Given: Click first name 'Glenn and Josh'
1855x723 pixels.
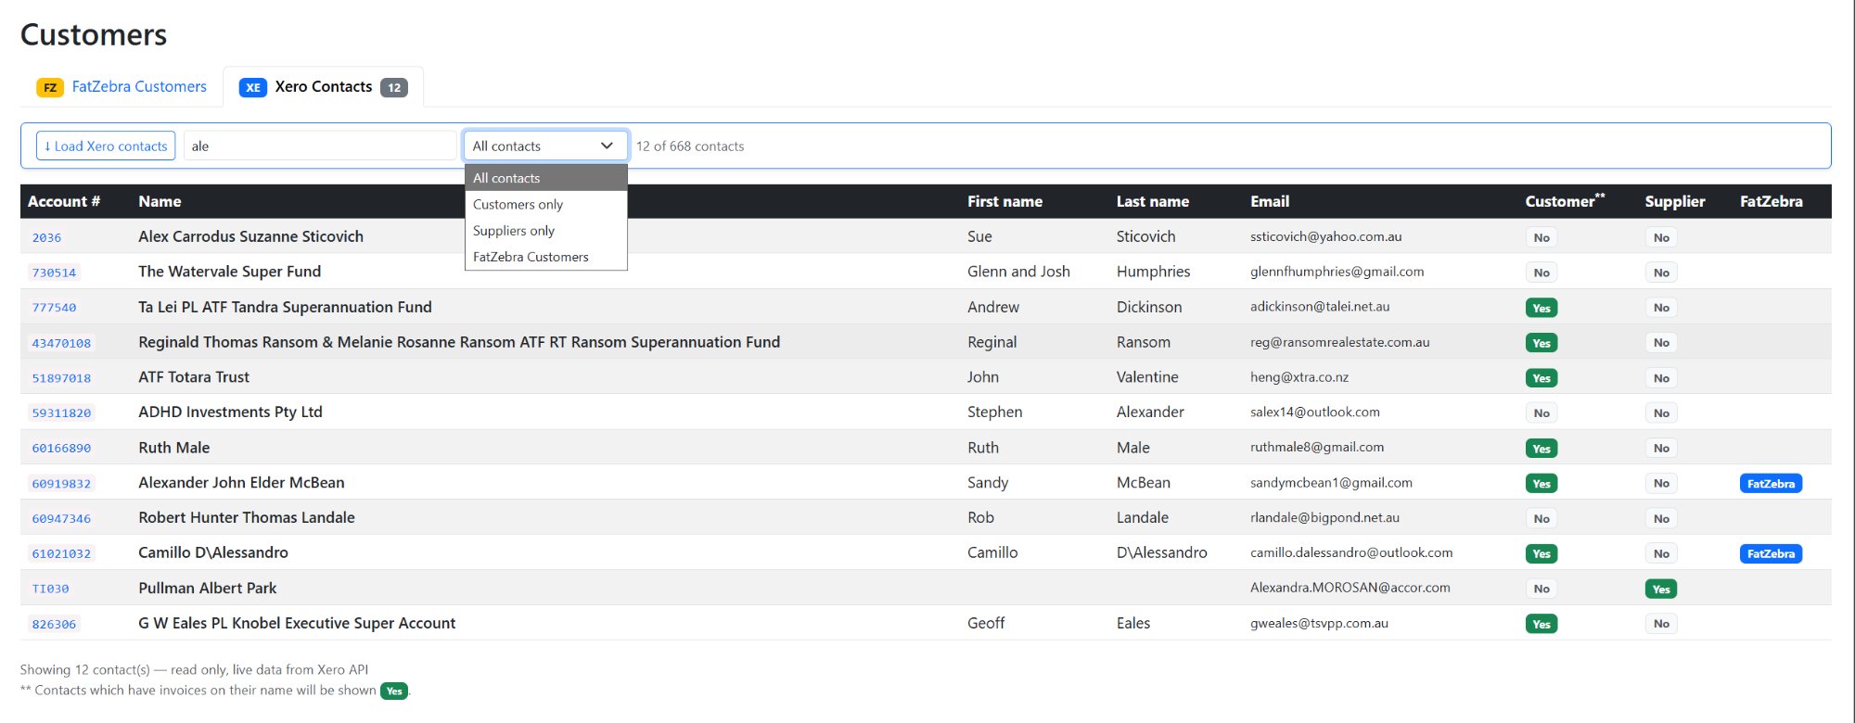Looking at the screenshot, I should pyautogui.click(x=1018, y=272).
